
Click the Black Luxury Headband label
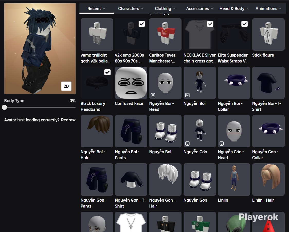click(x=93, y=106)
